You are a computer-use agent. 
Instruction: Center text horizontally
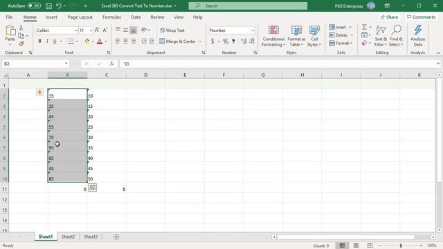coord(125,41)
